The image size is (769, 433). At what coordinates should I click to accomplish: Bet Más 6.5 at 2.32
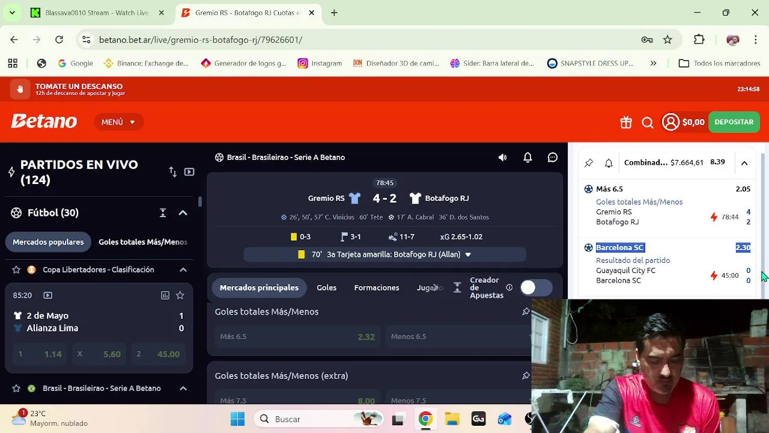(297, 336)
